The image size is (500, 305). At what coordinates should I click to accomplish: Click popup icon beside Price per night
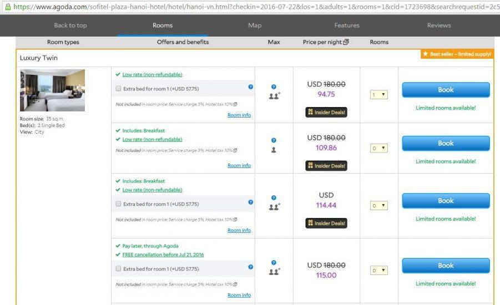tap(346, 42)
